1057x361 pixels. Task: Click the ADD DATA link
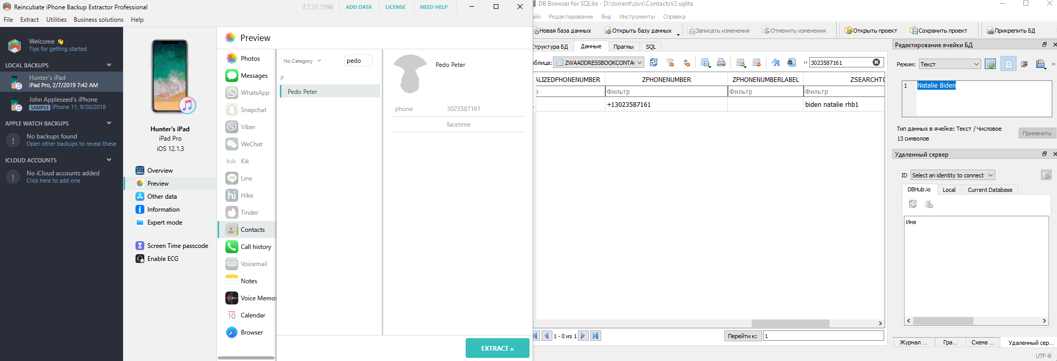359,7
